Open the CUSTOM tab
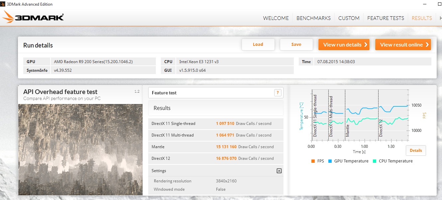 coord(349,18)
